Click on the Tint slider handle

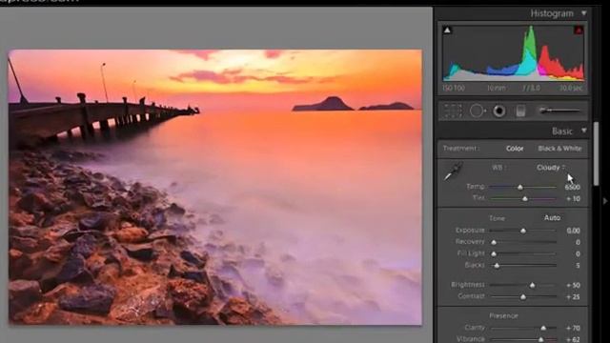[525, 199]
